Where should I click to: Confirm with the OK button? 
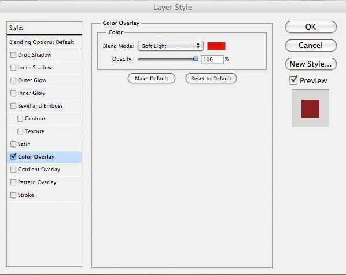click(311, 27)
